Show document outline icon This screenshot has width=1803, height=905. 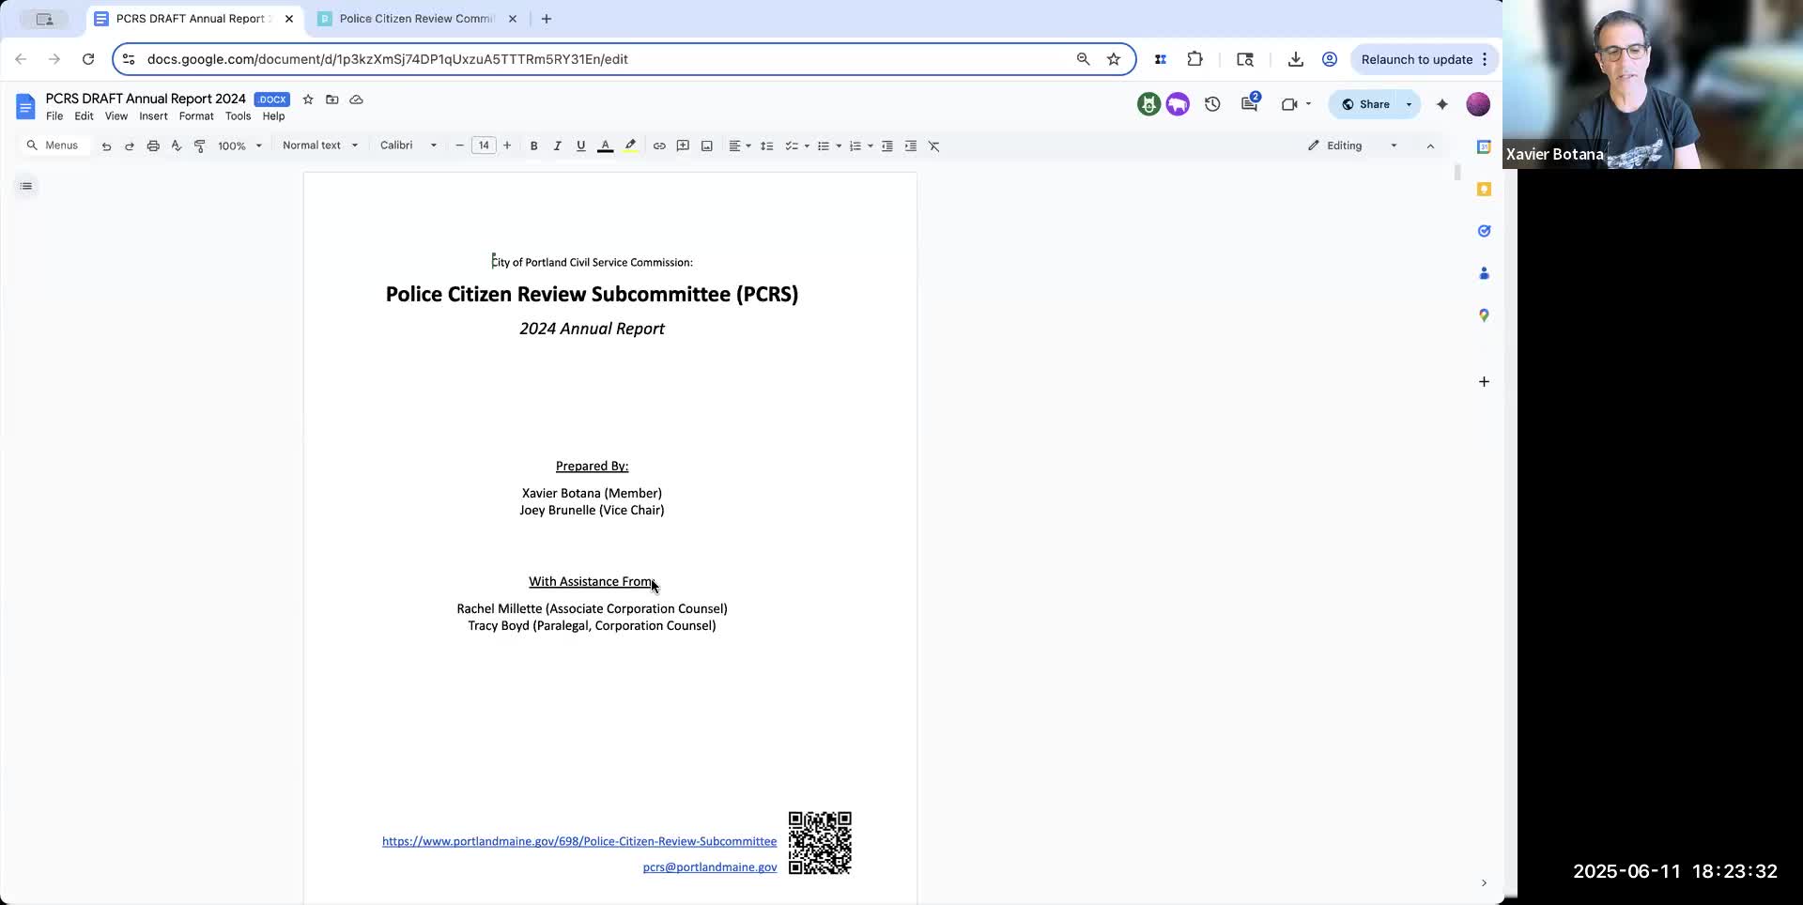click(x=26, y=186)
